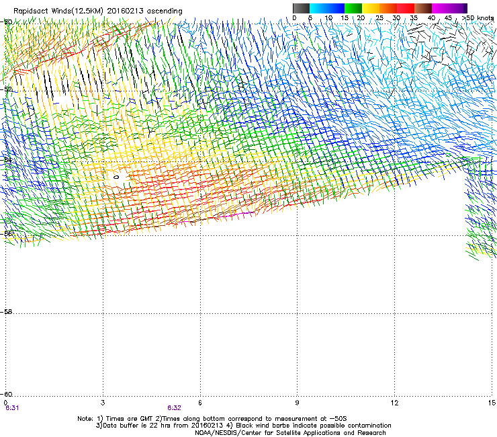Screen dimensions: 497x437
Task: Click the -50 latitude axis label
Action: pyautogui.click(x=7, y=22)
